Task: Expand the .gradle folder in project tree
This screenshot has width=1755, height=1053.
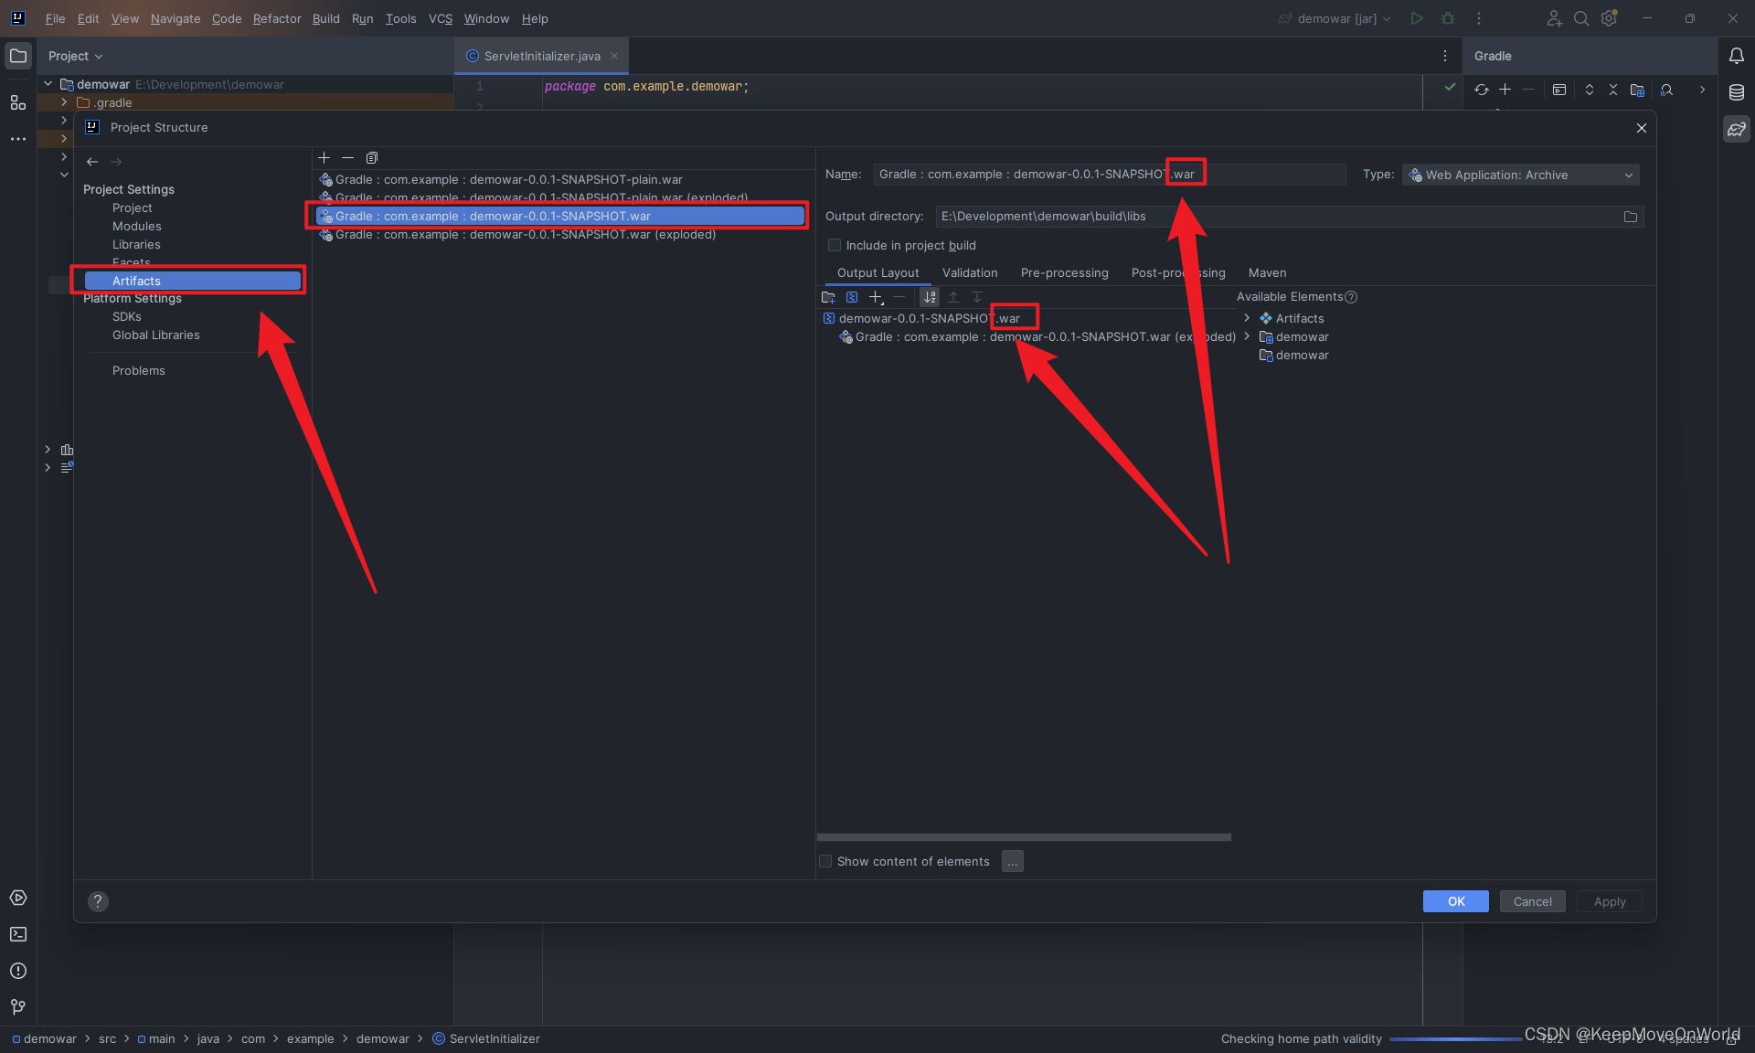Action: (x=64, y=102)
